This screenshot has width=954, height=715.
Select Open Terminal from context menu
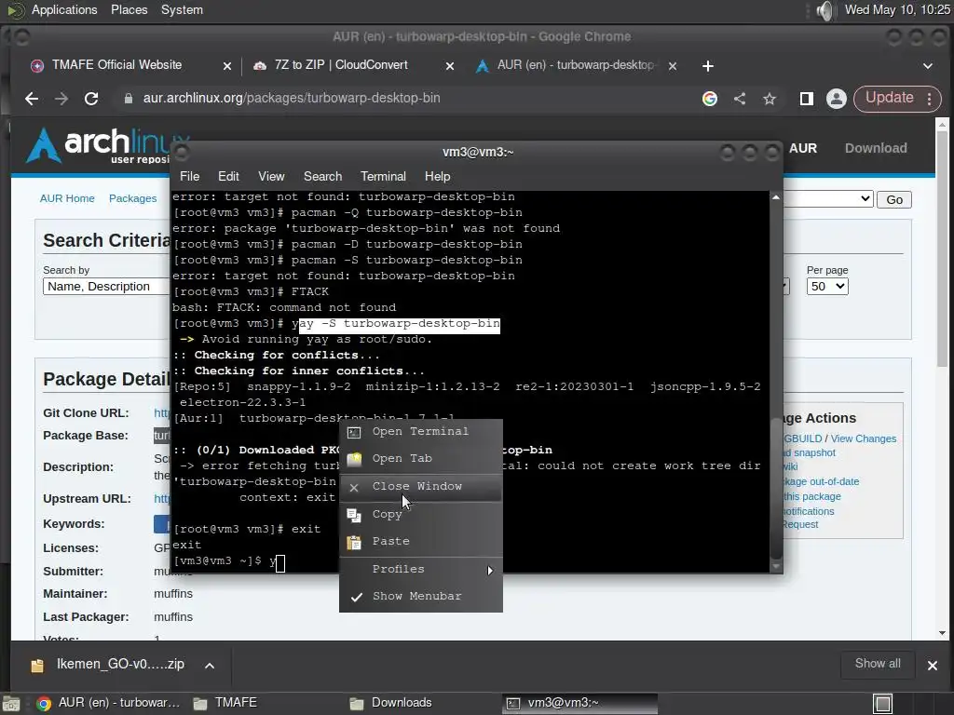click(x=420, y=432)
